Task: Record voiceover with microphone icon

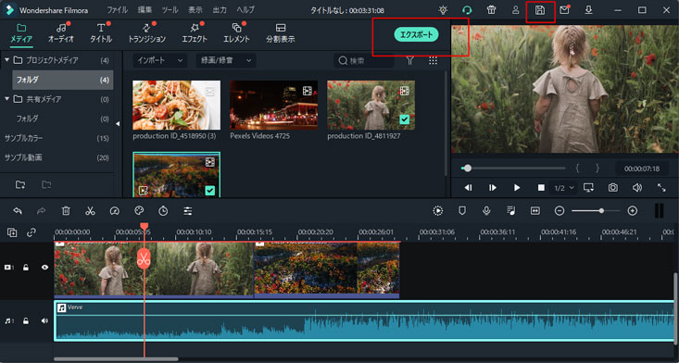Action: pos(486,211)
